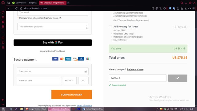Click the DWDEALS coupon code field
Image resolution: width=197 pixels, height=111 pixels.
coord(138,78)
